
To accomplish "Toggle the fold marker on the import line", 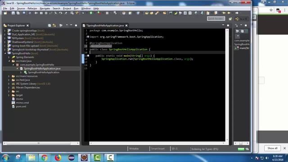I will pos(88,37).
